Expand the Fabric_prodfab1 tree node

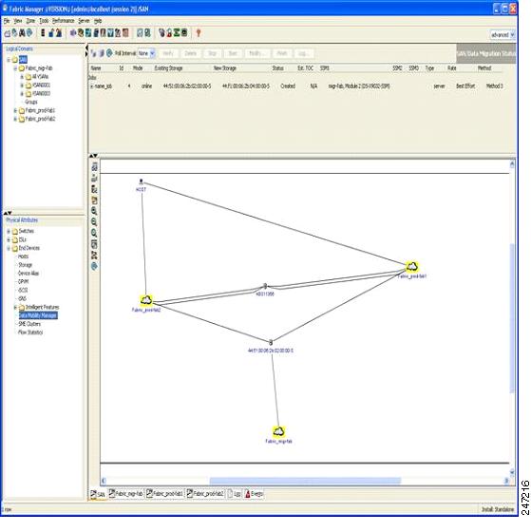[15, 110]
